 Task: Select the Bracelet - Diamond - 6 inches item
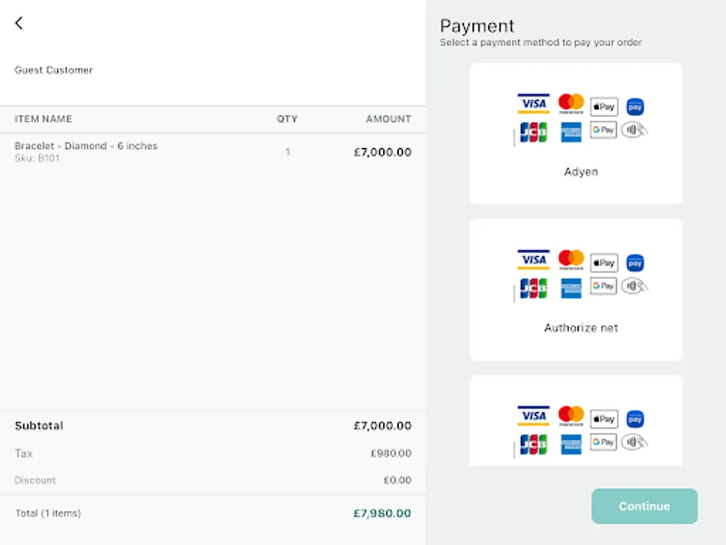[x=86, y=146]
